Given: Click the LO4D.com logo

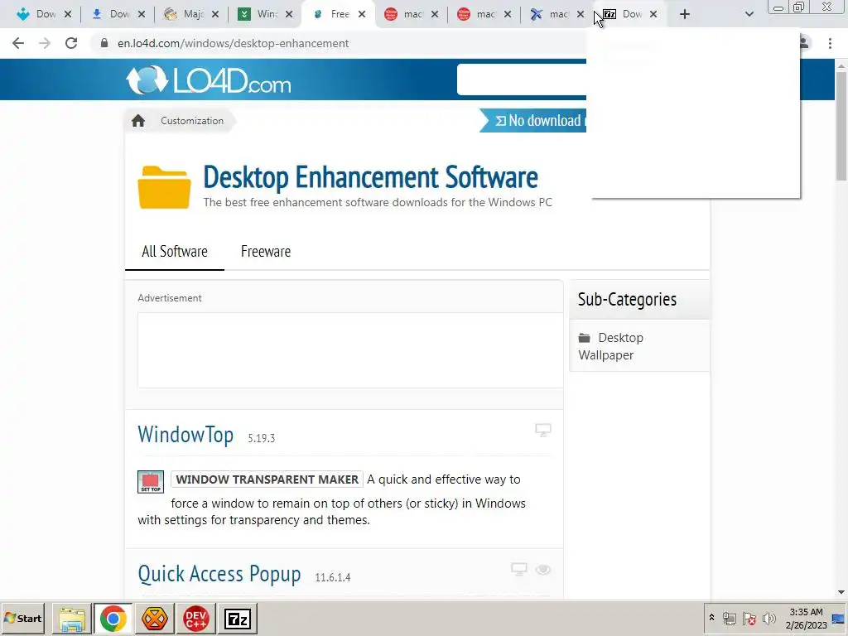Looking at the screenshot, I should tap(209, 80).
